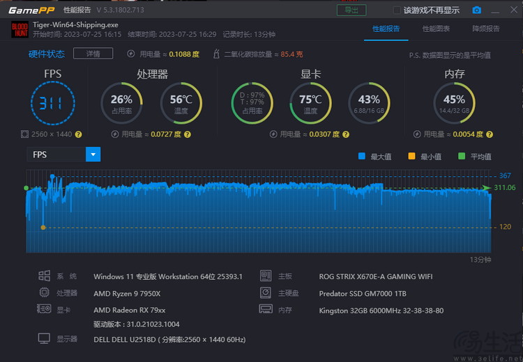Click the Windows system icon beside 系统
The height and width of the screenshot is (362, 523).
(45, 276)
